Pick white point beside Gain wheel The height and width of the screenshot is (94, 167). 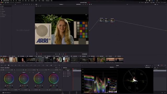[x=33, y=73]
